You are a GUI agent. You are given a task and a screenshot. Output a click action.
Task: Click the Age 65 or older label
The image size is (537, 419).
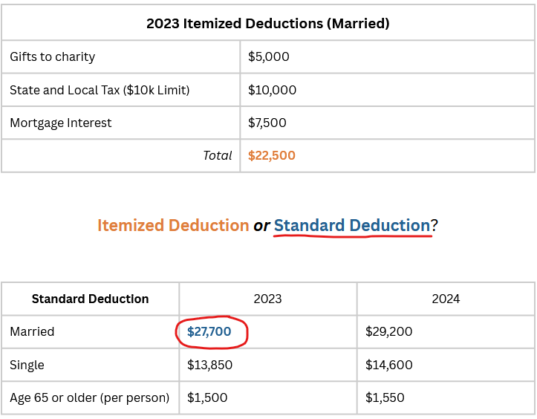tap(90, 397)
